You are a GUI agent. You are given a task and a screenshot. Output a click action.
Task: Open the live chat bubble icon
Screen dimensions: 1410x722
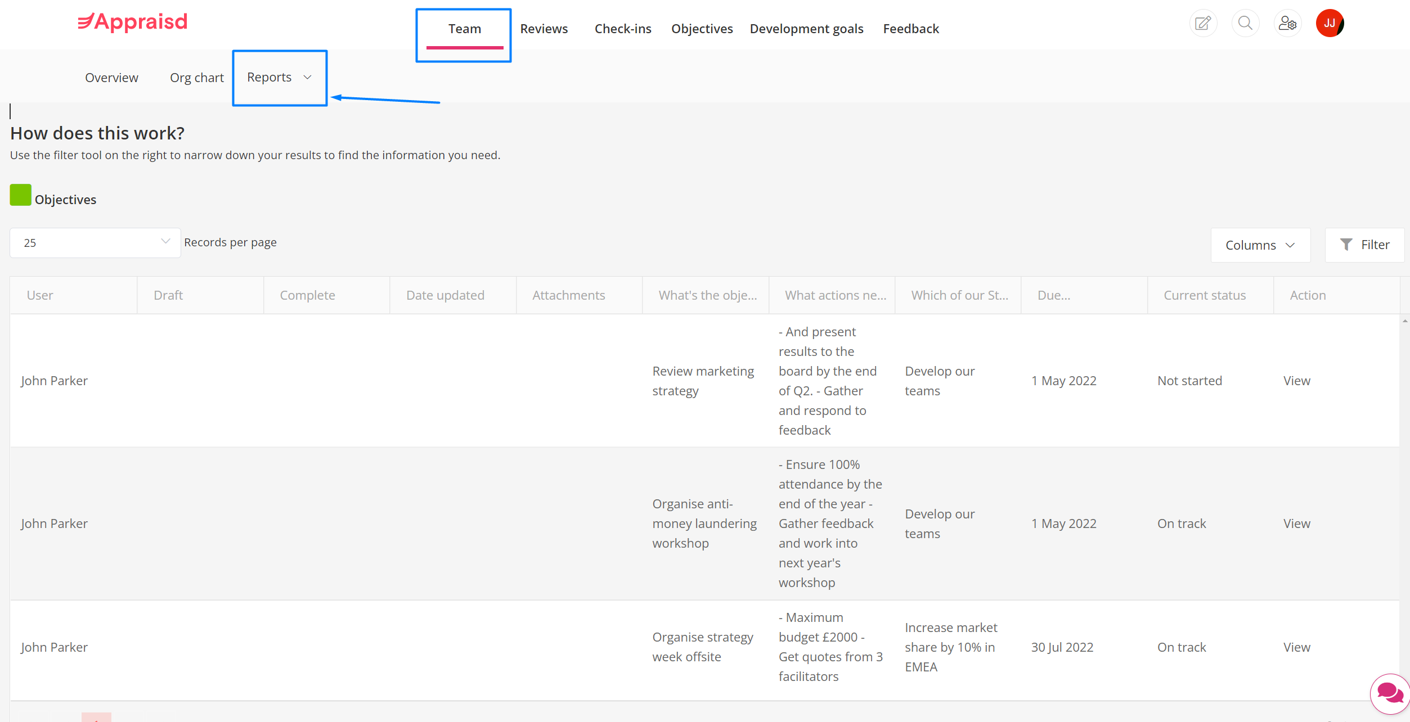coord(1390,693)
